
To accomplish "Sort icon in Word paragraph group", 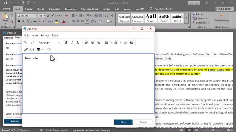I will click(106, 15).
